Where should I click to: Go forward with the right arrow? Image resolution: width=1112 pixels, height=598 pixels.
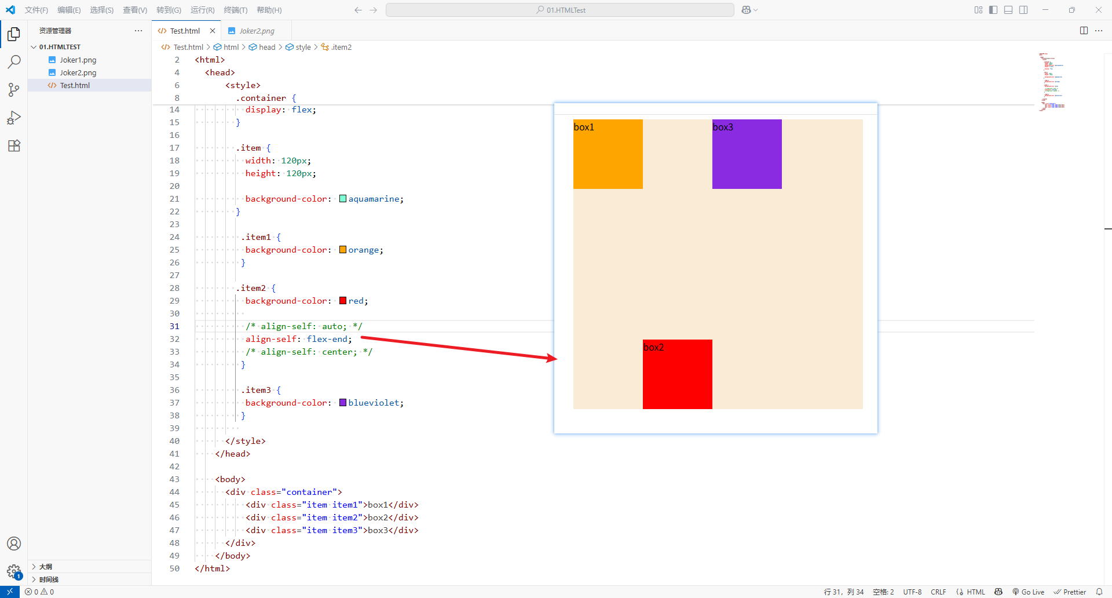click(373, 10)
